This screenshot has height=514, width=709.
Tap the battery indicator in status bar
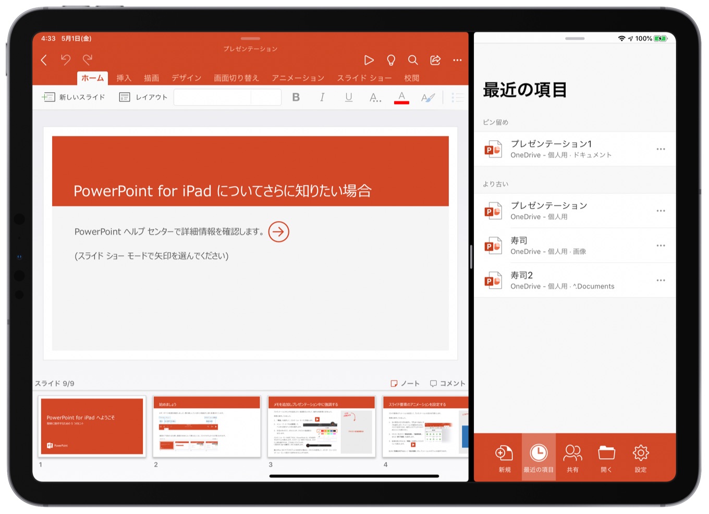pyautogui.click(x=661, y=39)
